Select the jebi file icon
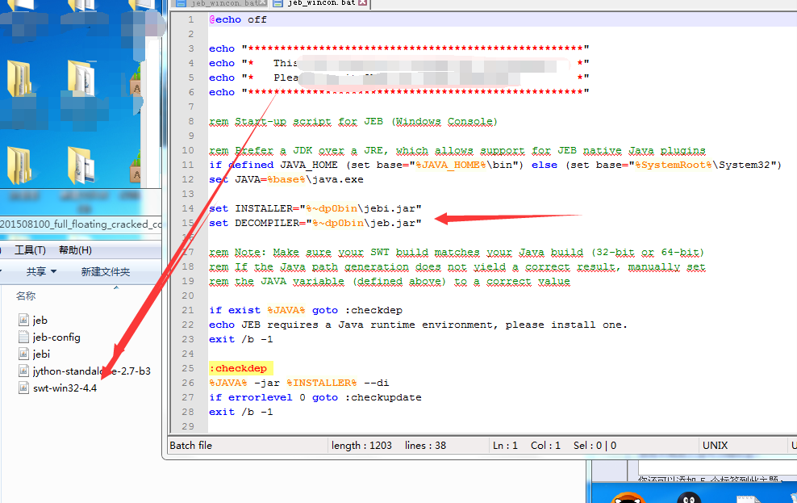This screenshot has width=797, height=503. click(x=23, y=354)
